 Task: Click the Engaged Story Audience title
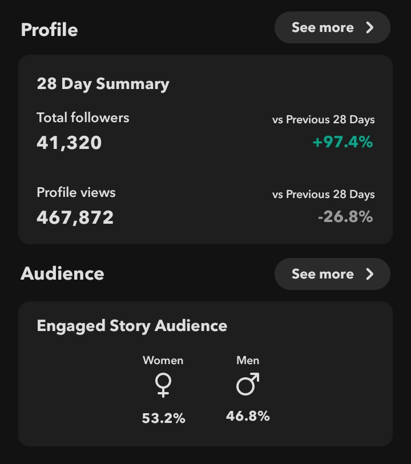(132, 326)
